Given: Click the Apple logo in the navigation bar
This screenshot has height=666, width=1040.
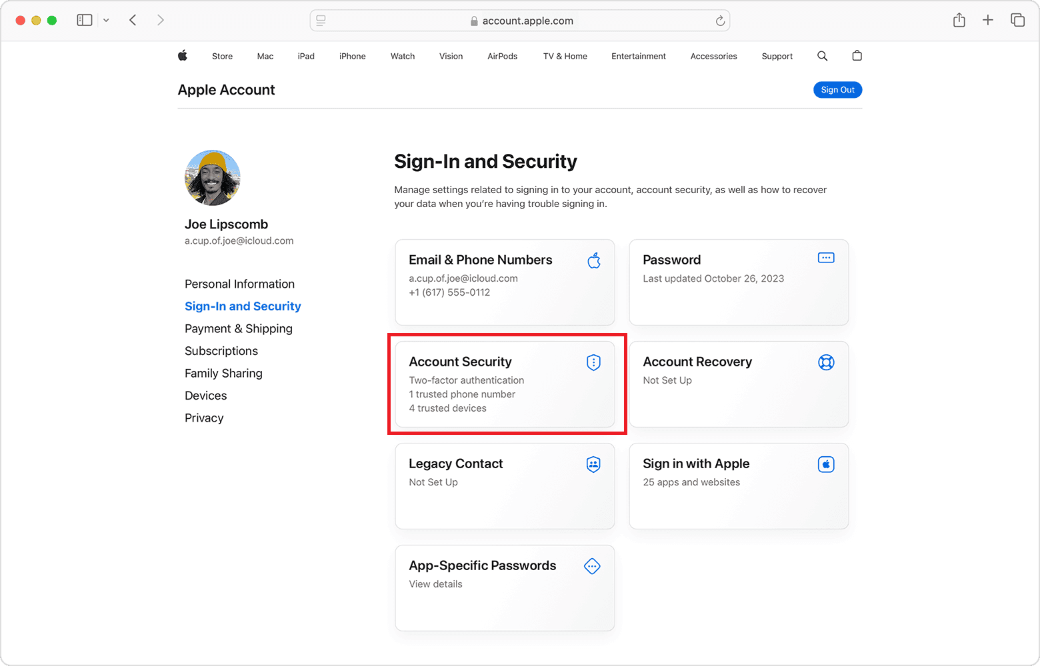Looking at the screenshot, I should pos(183,56).
